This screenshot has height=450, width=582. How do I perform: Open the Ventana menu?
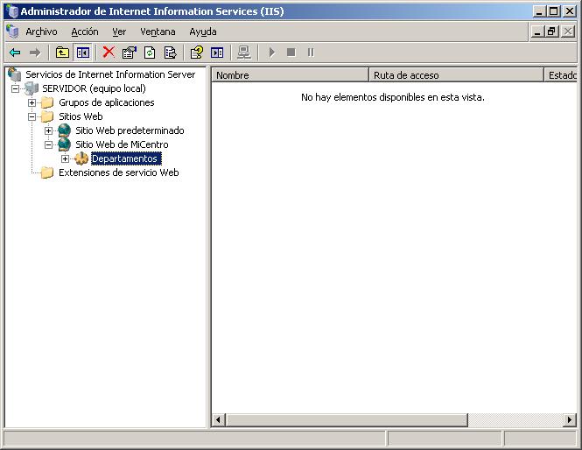(158, 32)
